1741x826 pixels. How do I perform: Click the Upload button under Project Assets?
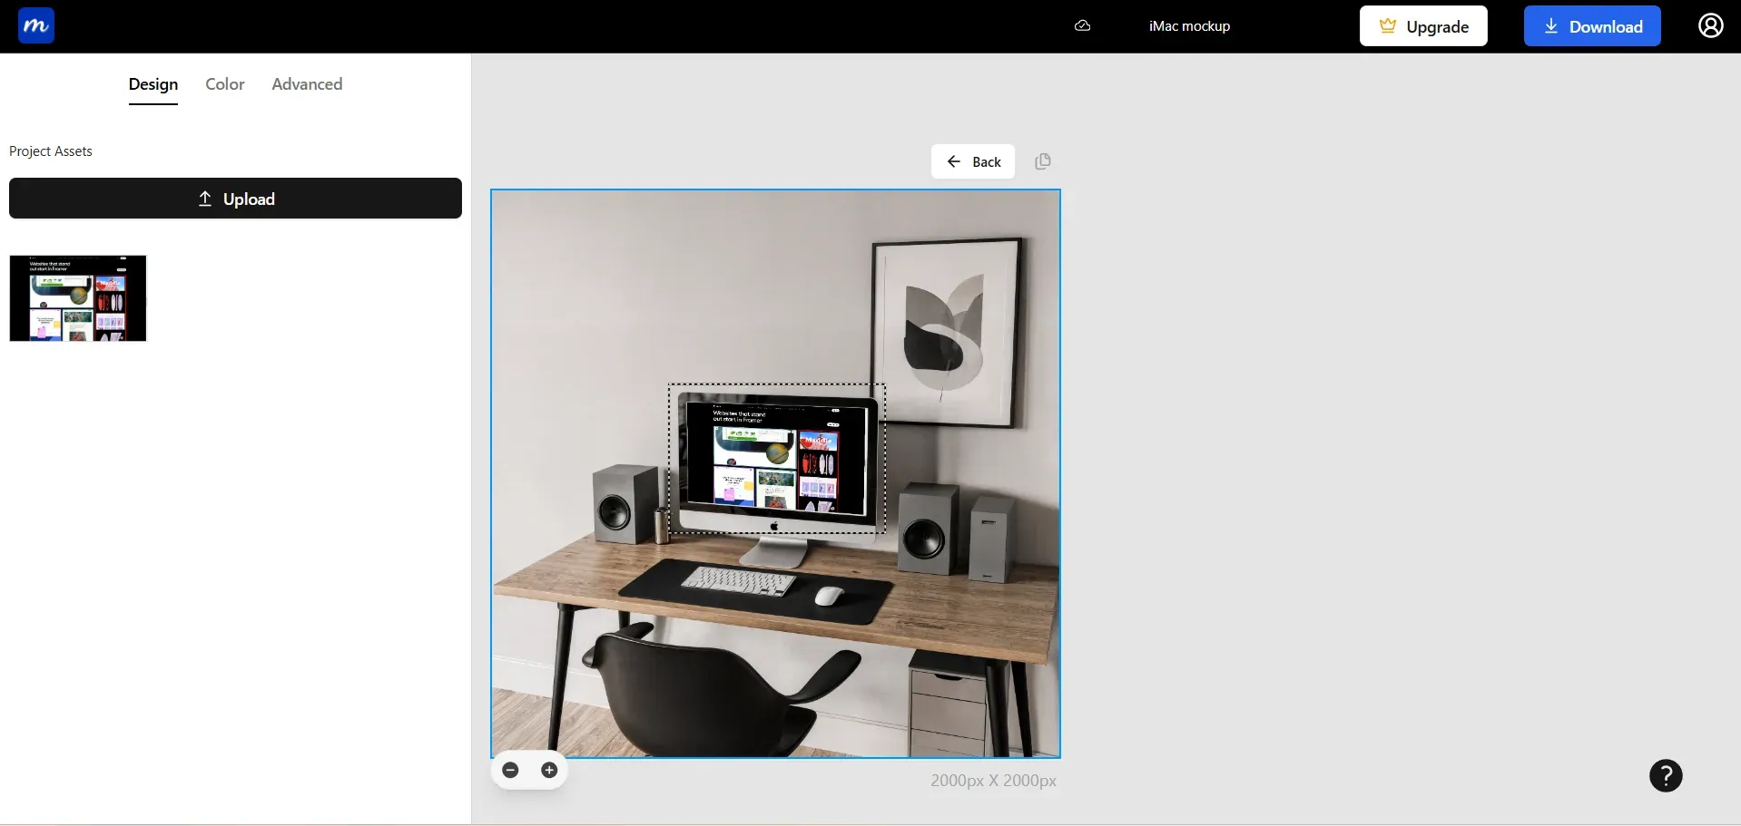235,198
